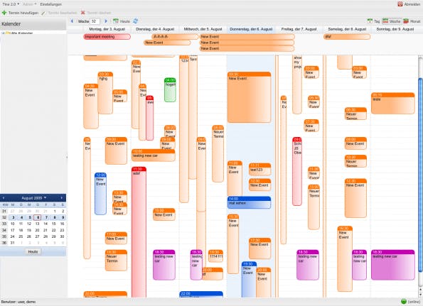This screenshot has height=306, width=423.
Task: Select the red 11:30 event on Tuesday
Action: click(139, 231)
